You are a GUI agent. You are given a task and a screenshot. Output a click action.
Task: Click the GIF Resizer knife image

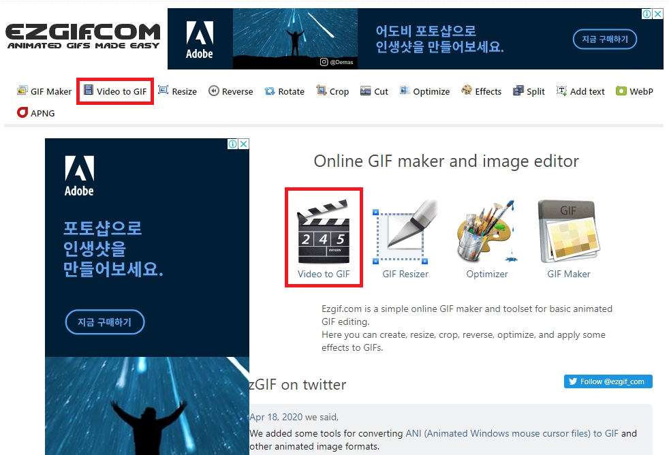pyautogui.click(x=406, y=232)
